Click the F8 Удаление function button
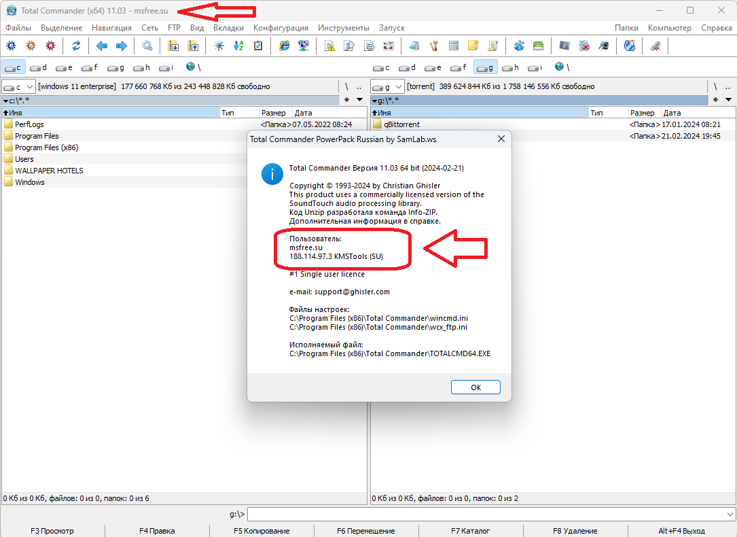The height and width of the screenshot is (537, 737). [x=575, y=531]
